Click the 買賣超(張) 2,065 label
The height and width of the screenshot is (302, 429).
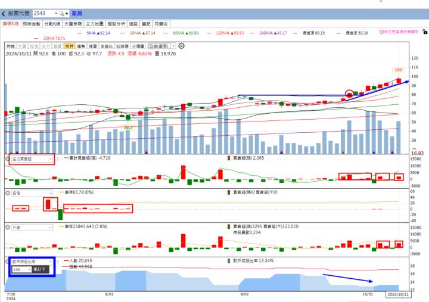248,158
